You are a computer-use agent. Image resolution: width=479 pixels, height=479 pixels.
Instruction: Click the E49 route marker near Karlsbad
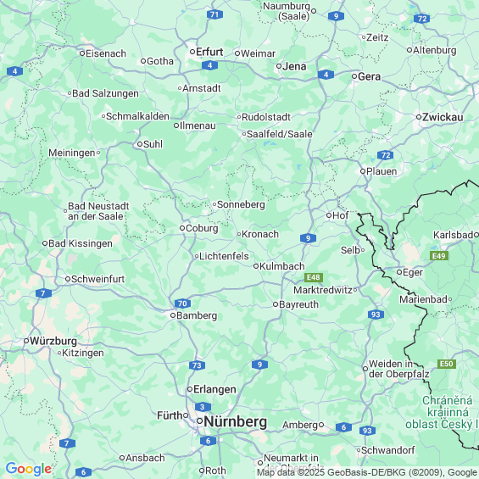pyautogui.click(x=439, y=256)
